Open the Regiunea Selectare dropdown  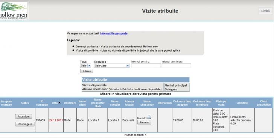tap(112, 65)
